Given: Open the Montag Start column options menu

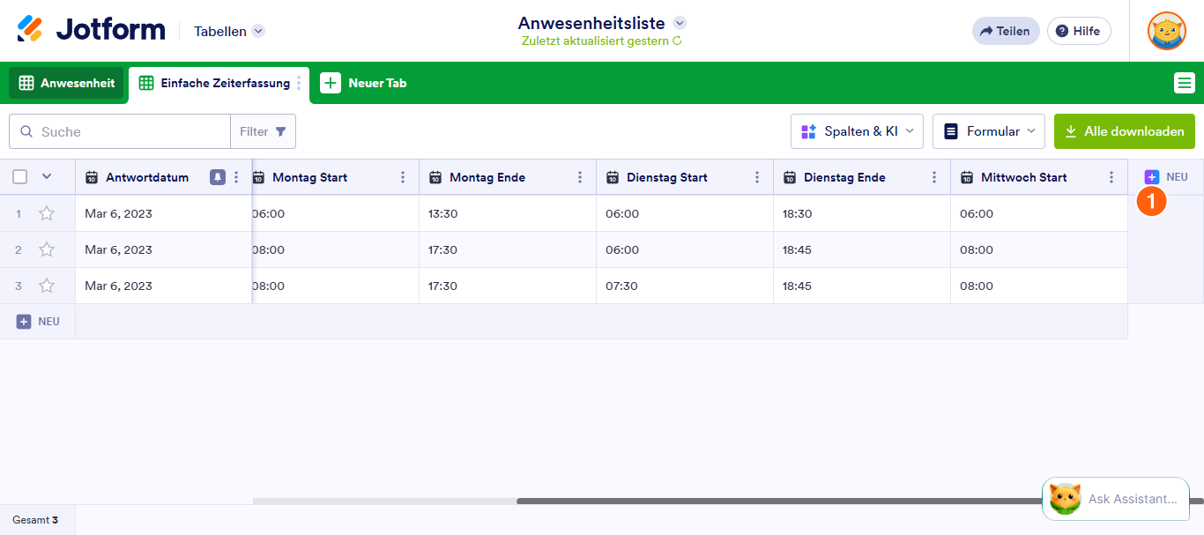Looking at the screenshot, I should click(x=403, y=177).
